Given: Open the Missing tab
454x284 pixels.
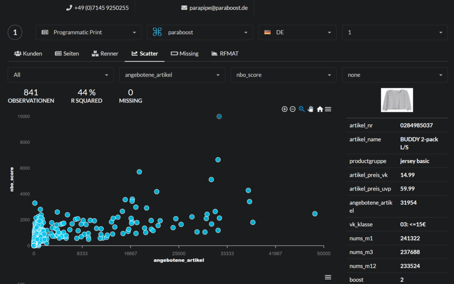Looking at the screenshot, I should pos(184,54).
